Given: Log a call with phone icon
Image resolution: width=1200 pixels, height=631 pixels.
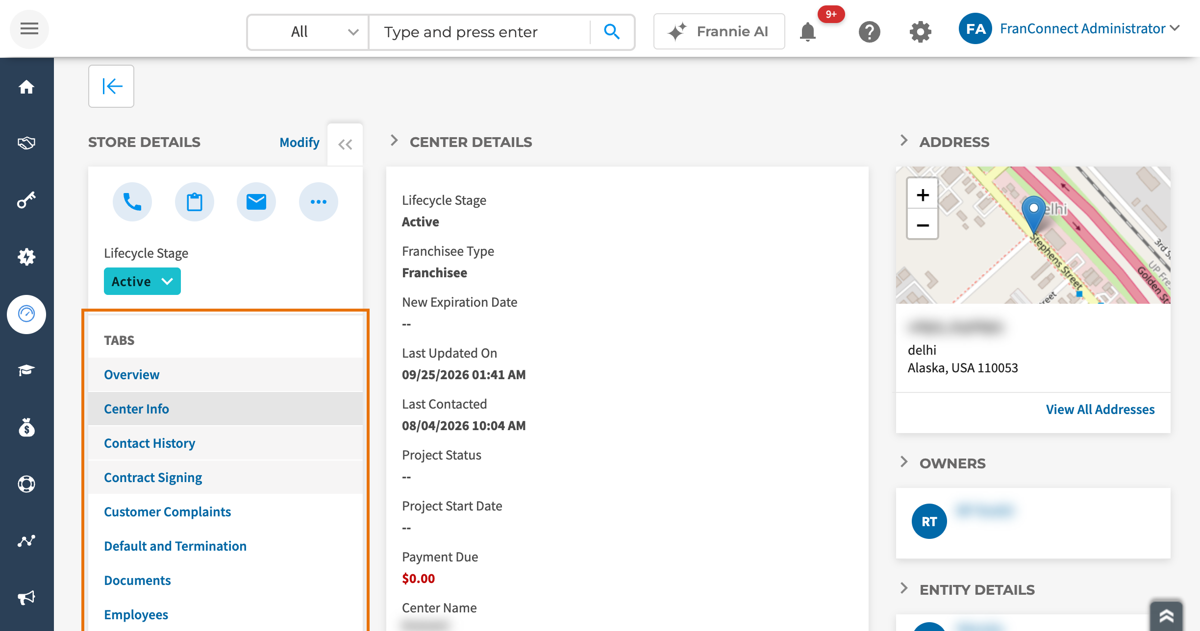Looking at the screenshot, I should [132, 202].
